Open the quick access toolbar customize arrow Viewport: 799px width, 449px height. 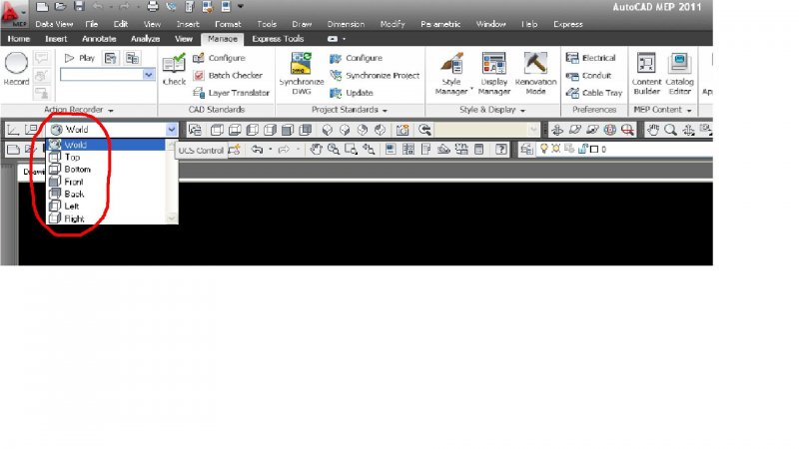point(241,7)
